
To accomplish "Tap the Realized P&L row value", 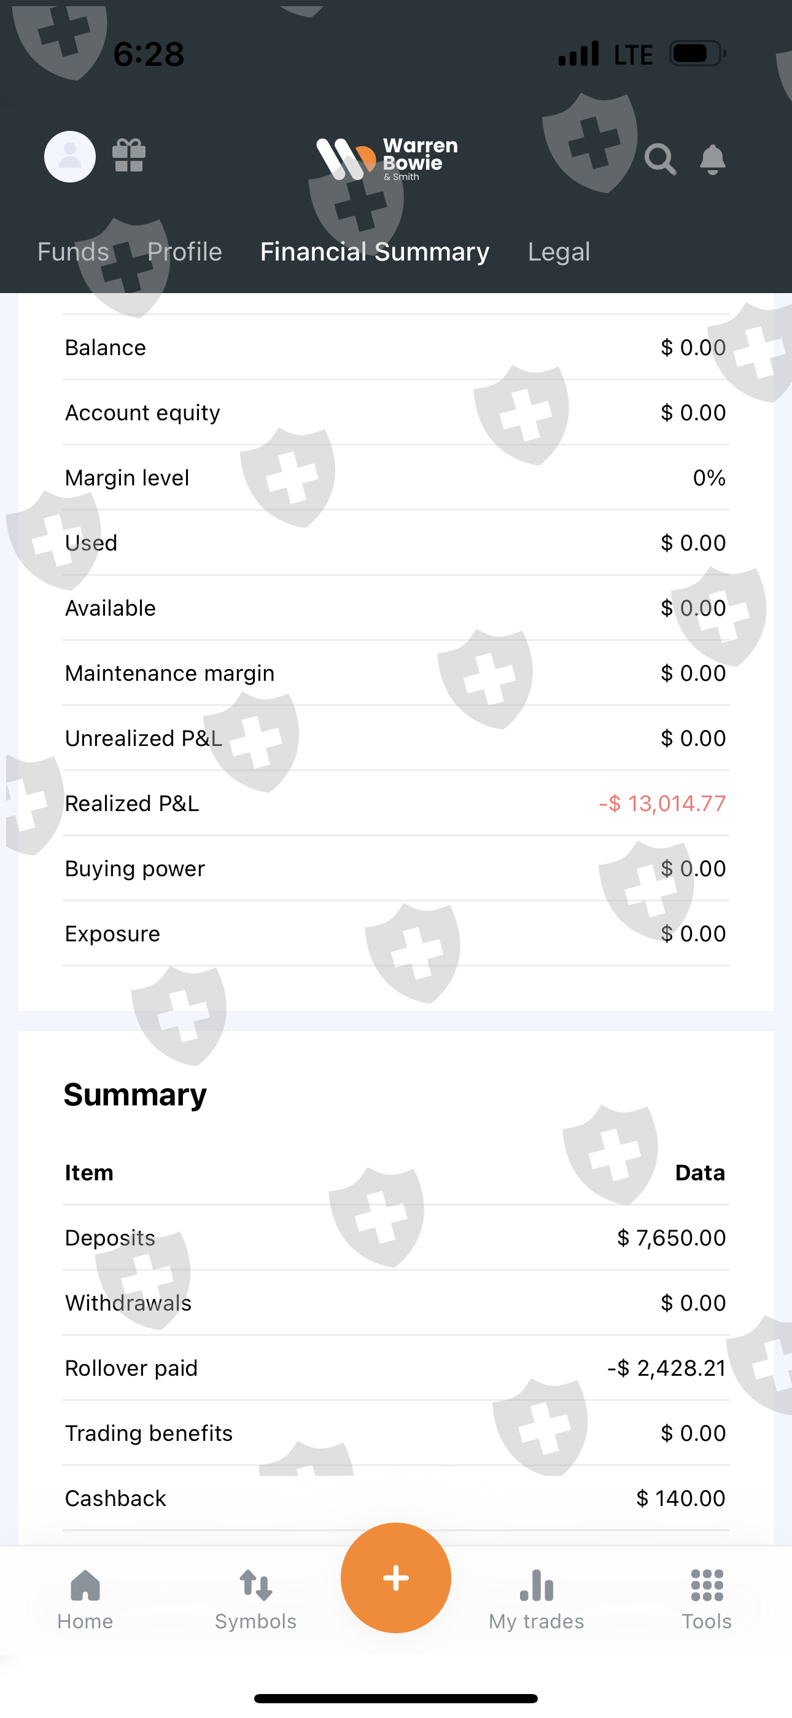I will click(x=662, y=804).
